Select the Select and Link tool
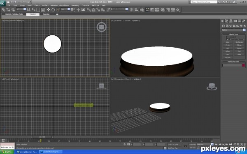This screenshot has width=247, height=154. coord(3,9)
